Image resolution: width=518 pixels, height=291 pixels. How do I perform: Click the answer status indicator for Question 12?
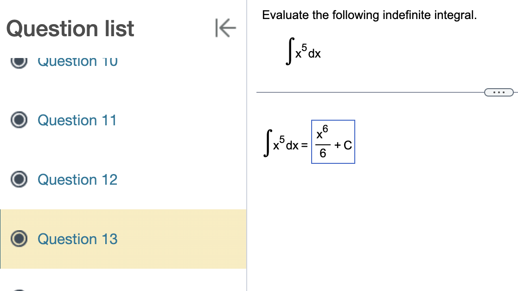(x=19, y=180)
